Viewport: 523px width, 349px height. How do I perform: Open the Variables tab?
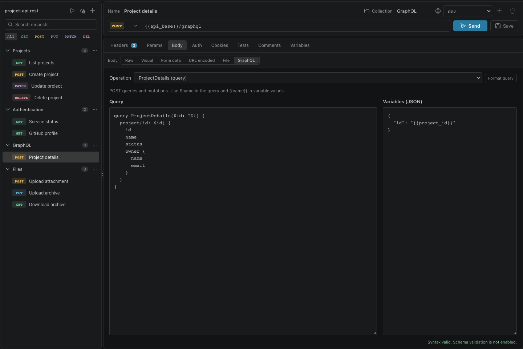(300, 45)
